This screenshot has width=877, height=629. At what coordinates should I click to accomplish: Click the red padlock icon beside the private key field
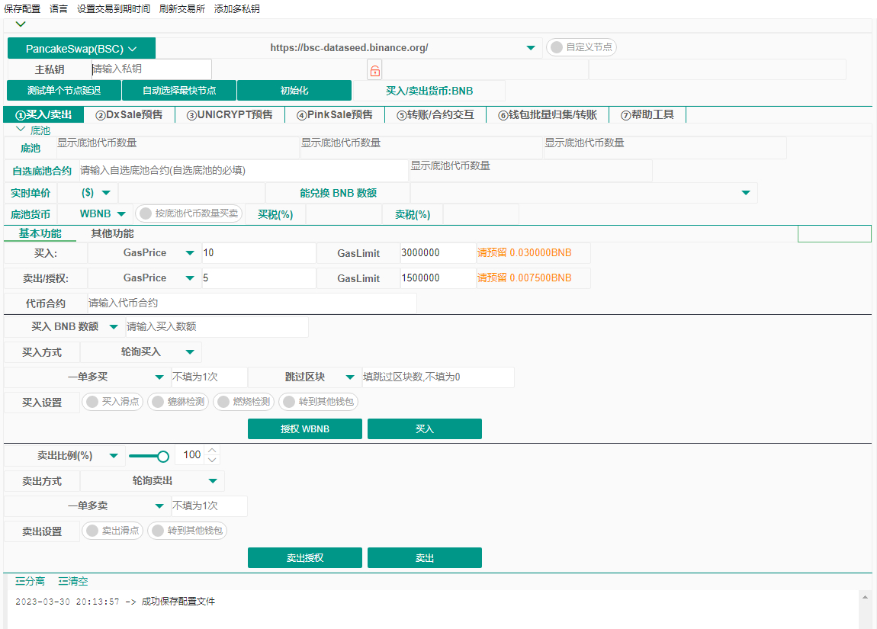coord(374,69)
